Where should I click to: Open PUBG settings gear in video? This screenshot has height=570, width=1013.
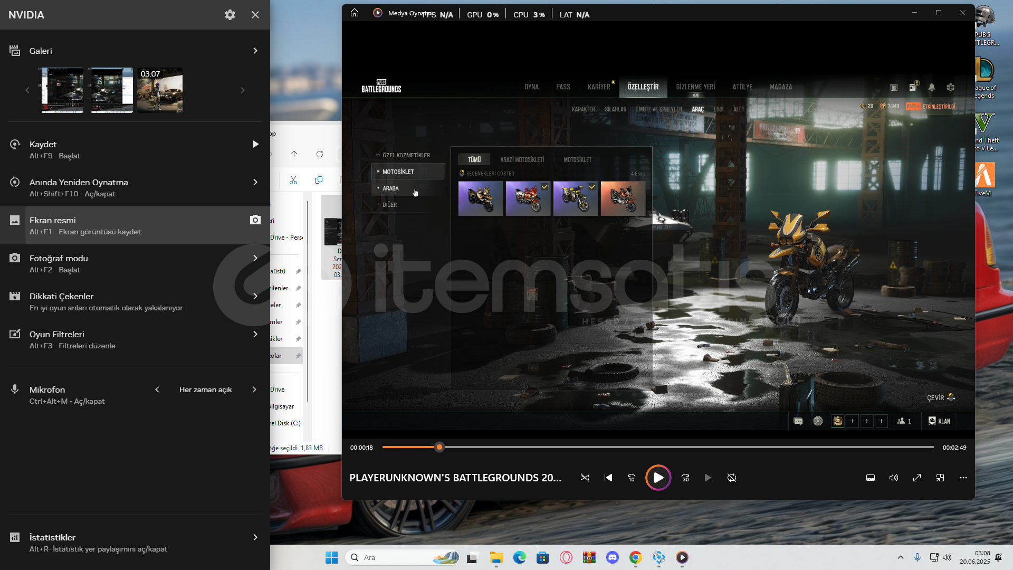coord(951,87)
